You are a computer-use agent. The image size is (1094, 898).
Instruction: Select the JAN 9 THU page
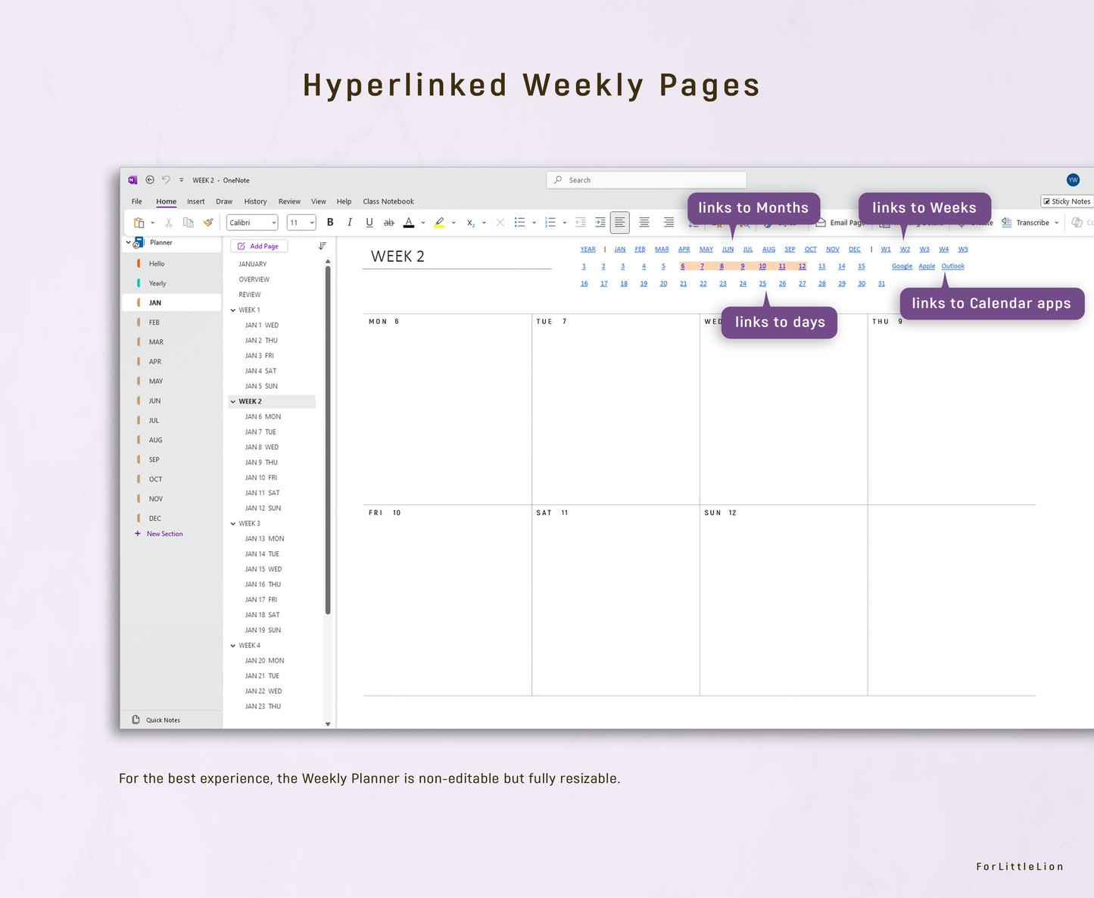click(x=260, y=462)
